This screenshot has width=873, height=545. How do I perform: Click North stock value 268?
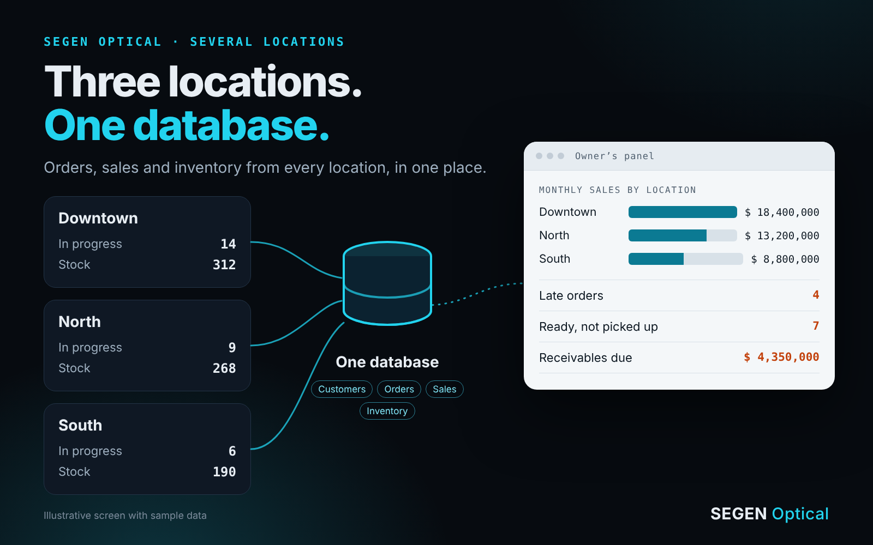tap(224, 368)
